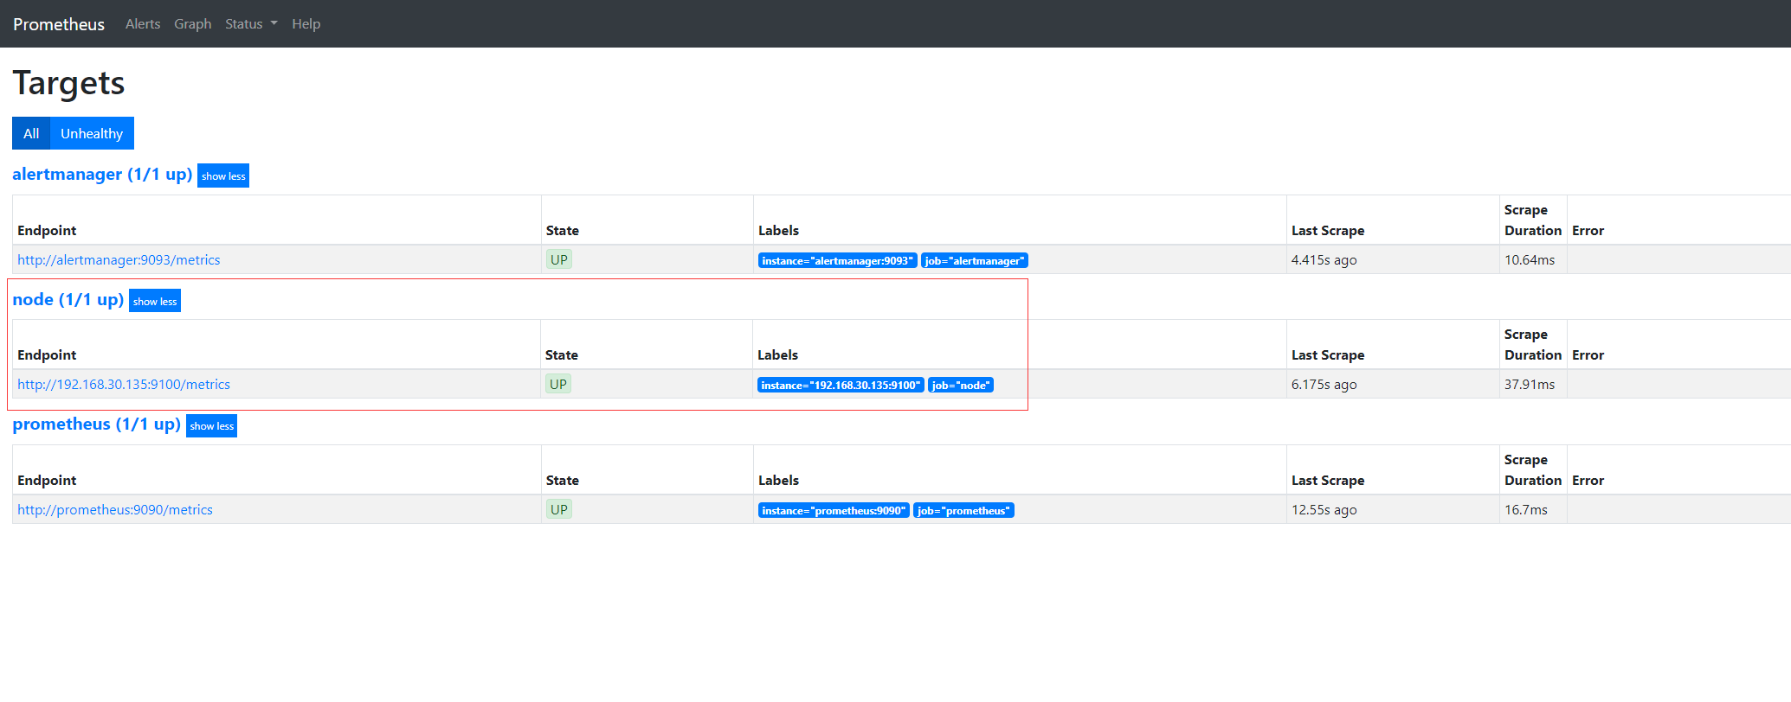Click Endpoint column header in alertmanager table
This screenshot has height=702, width=1791.
[47, 230]
